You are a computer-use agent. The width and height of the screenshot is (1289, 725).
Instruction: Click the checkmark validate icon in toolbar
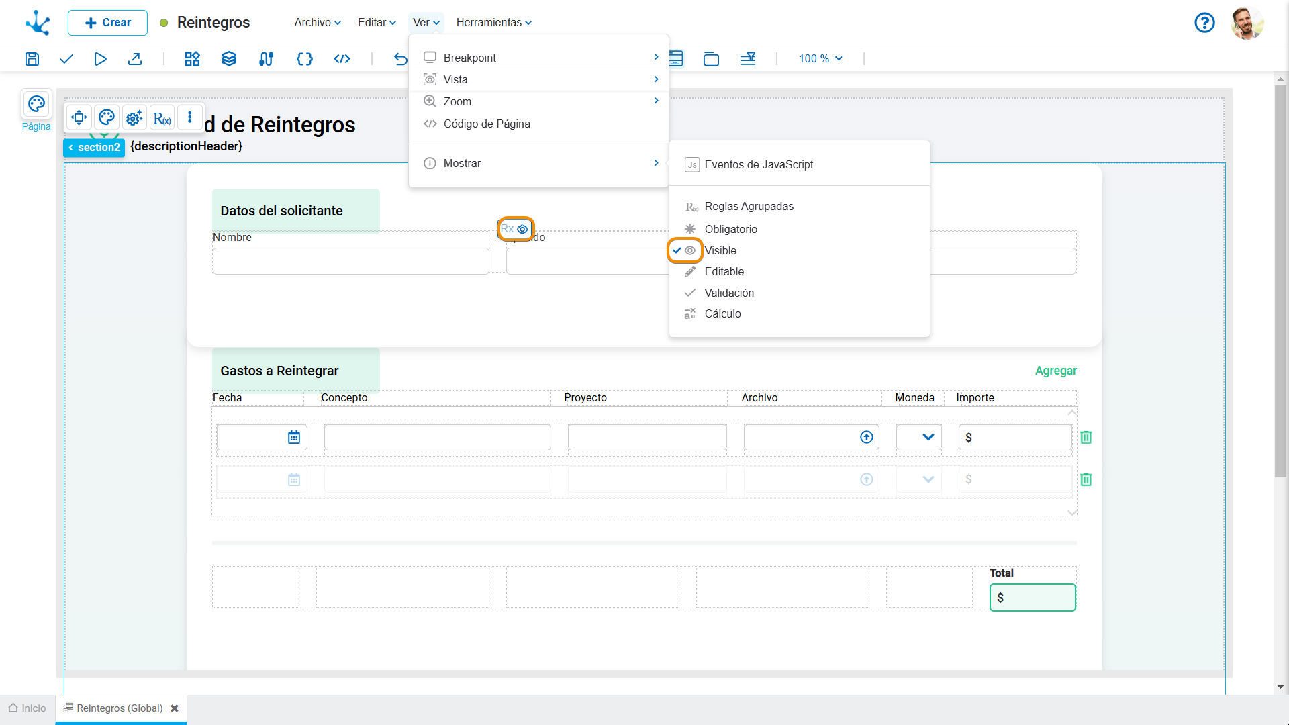(66, 59)
